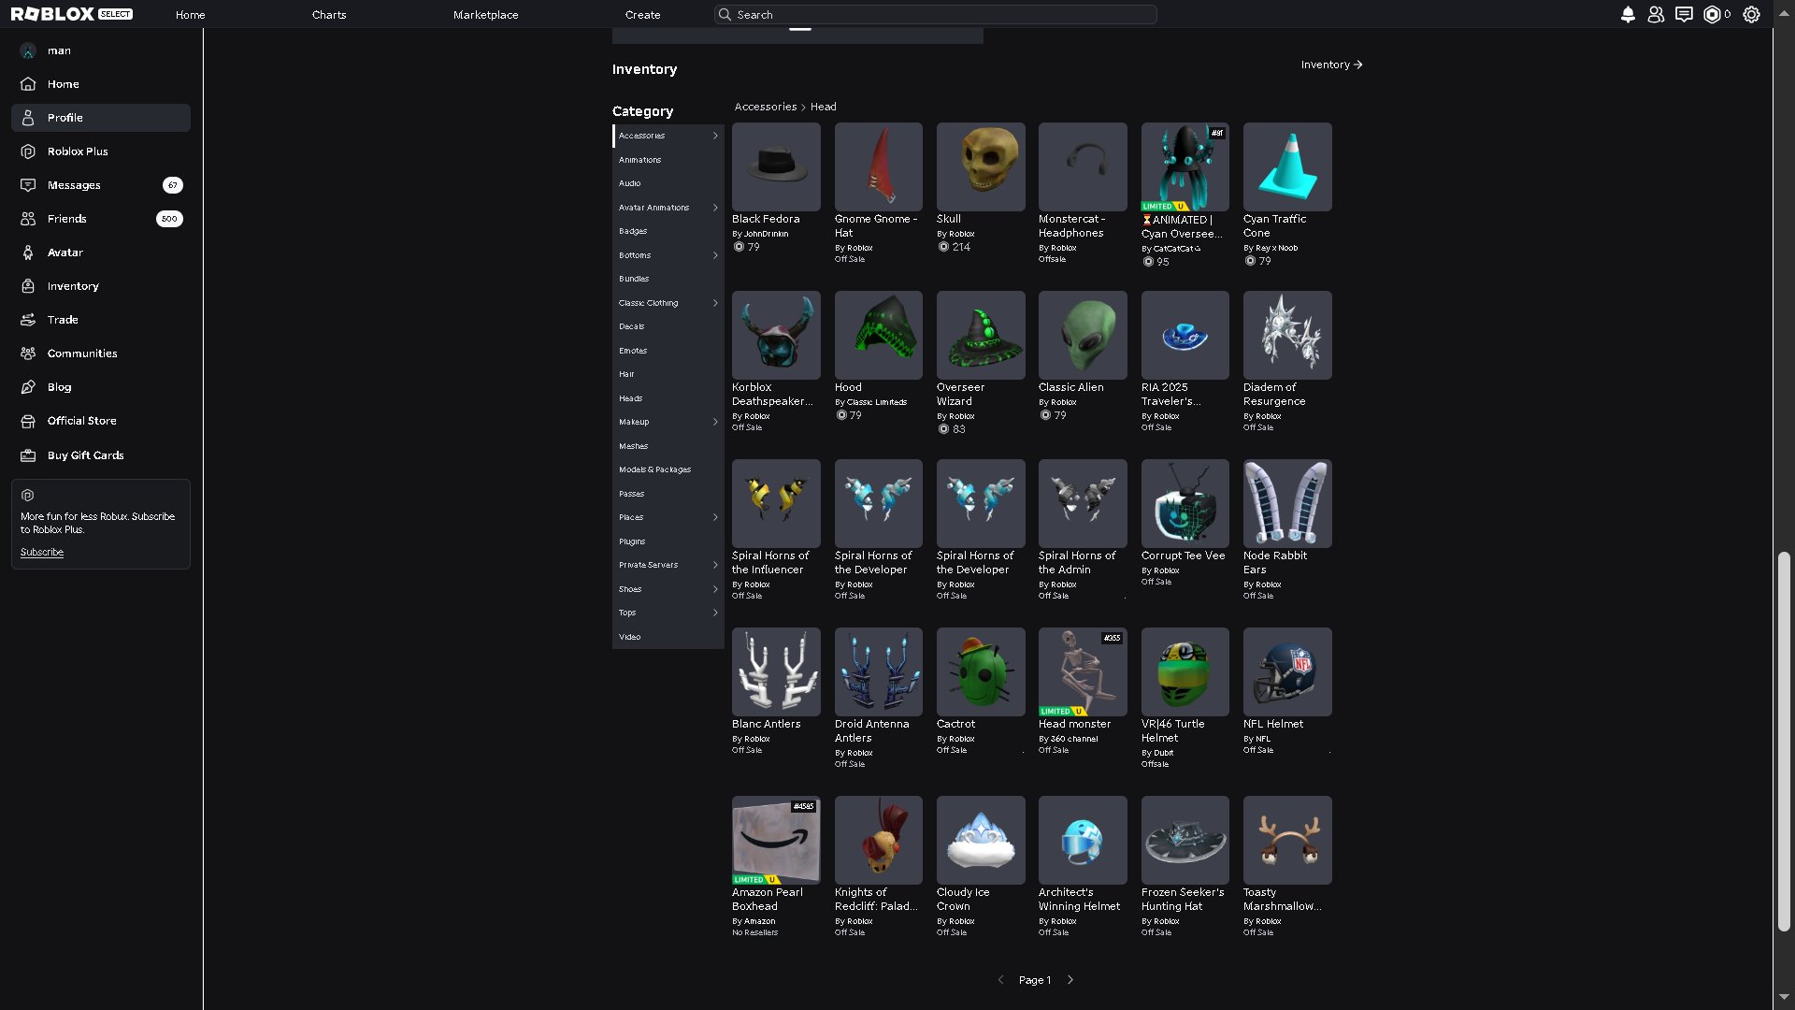Click the Subscribe link
Image resolution: width=1795 pixels, height=1010 pixels.
pyautogui.click(x=42, y=553)
